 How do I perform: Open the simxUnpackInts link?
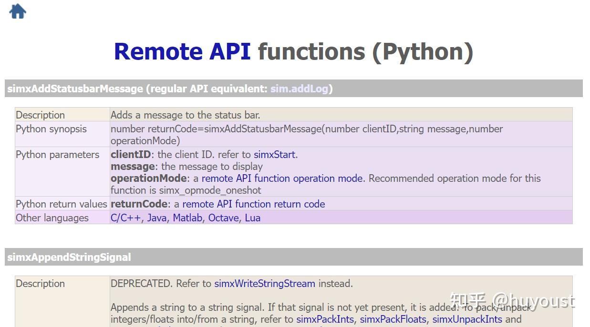coord(467,319)
